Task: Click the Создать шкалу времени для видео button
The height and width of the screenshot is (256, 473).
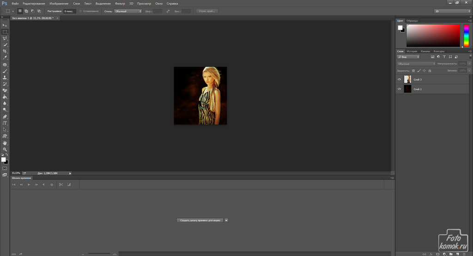Action: click(200, 220)
